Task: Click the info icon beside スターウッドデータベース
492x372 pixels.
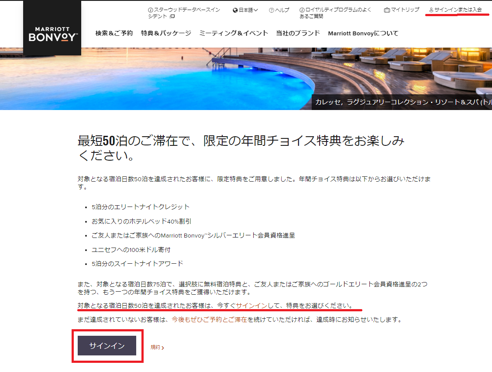Action: pyautogui.click(x=150, y=10)
